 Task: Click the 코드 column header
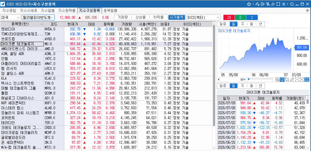coord(54,24)
